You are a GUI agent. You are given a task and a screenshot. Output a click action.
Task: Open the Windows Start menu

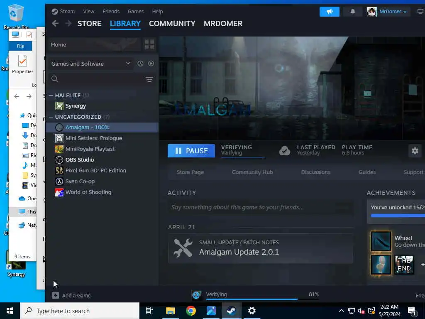10,311
